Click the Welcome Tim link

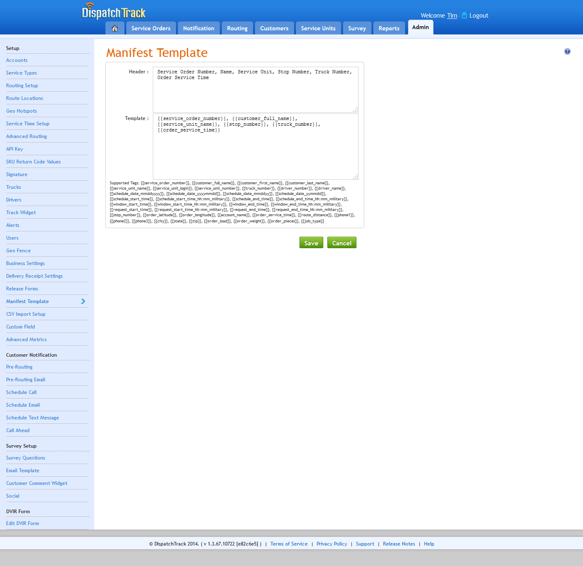point(452,15)
